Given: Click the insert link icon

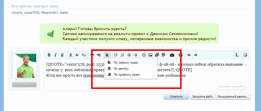Looking at the screenshot, I should pos(92,55).
